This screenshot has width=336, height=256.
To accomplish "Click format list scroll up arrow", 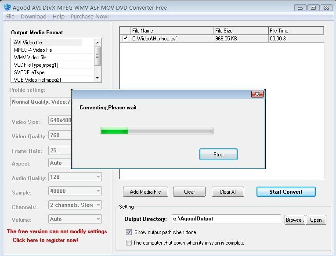I will (98, 43).
